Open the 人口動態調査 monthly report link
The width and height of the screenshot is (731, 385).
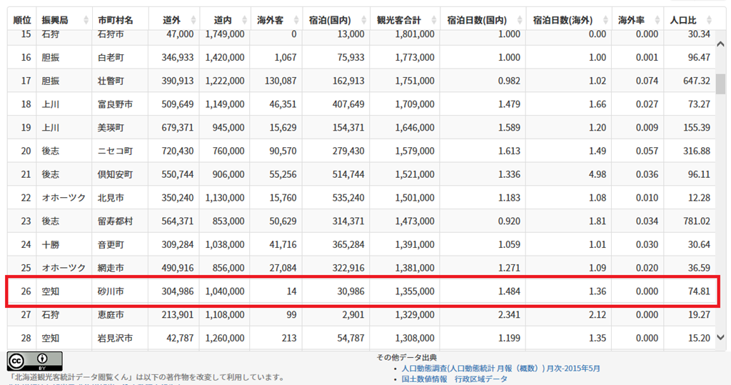[500, 369]
